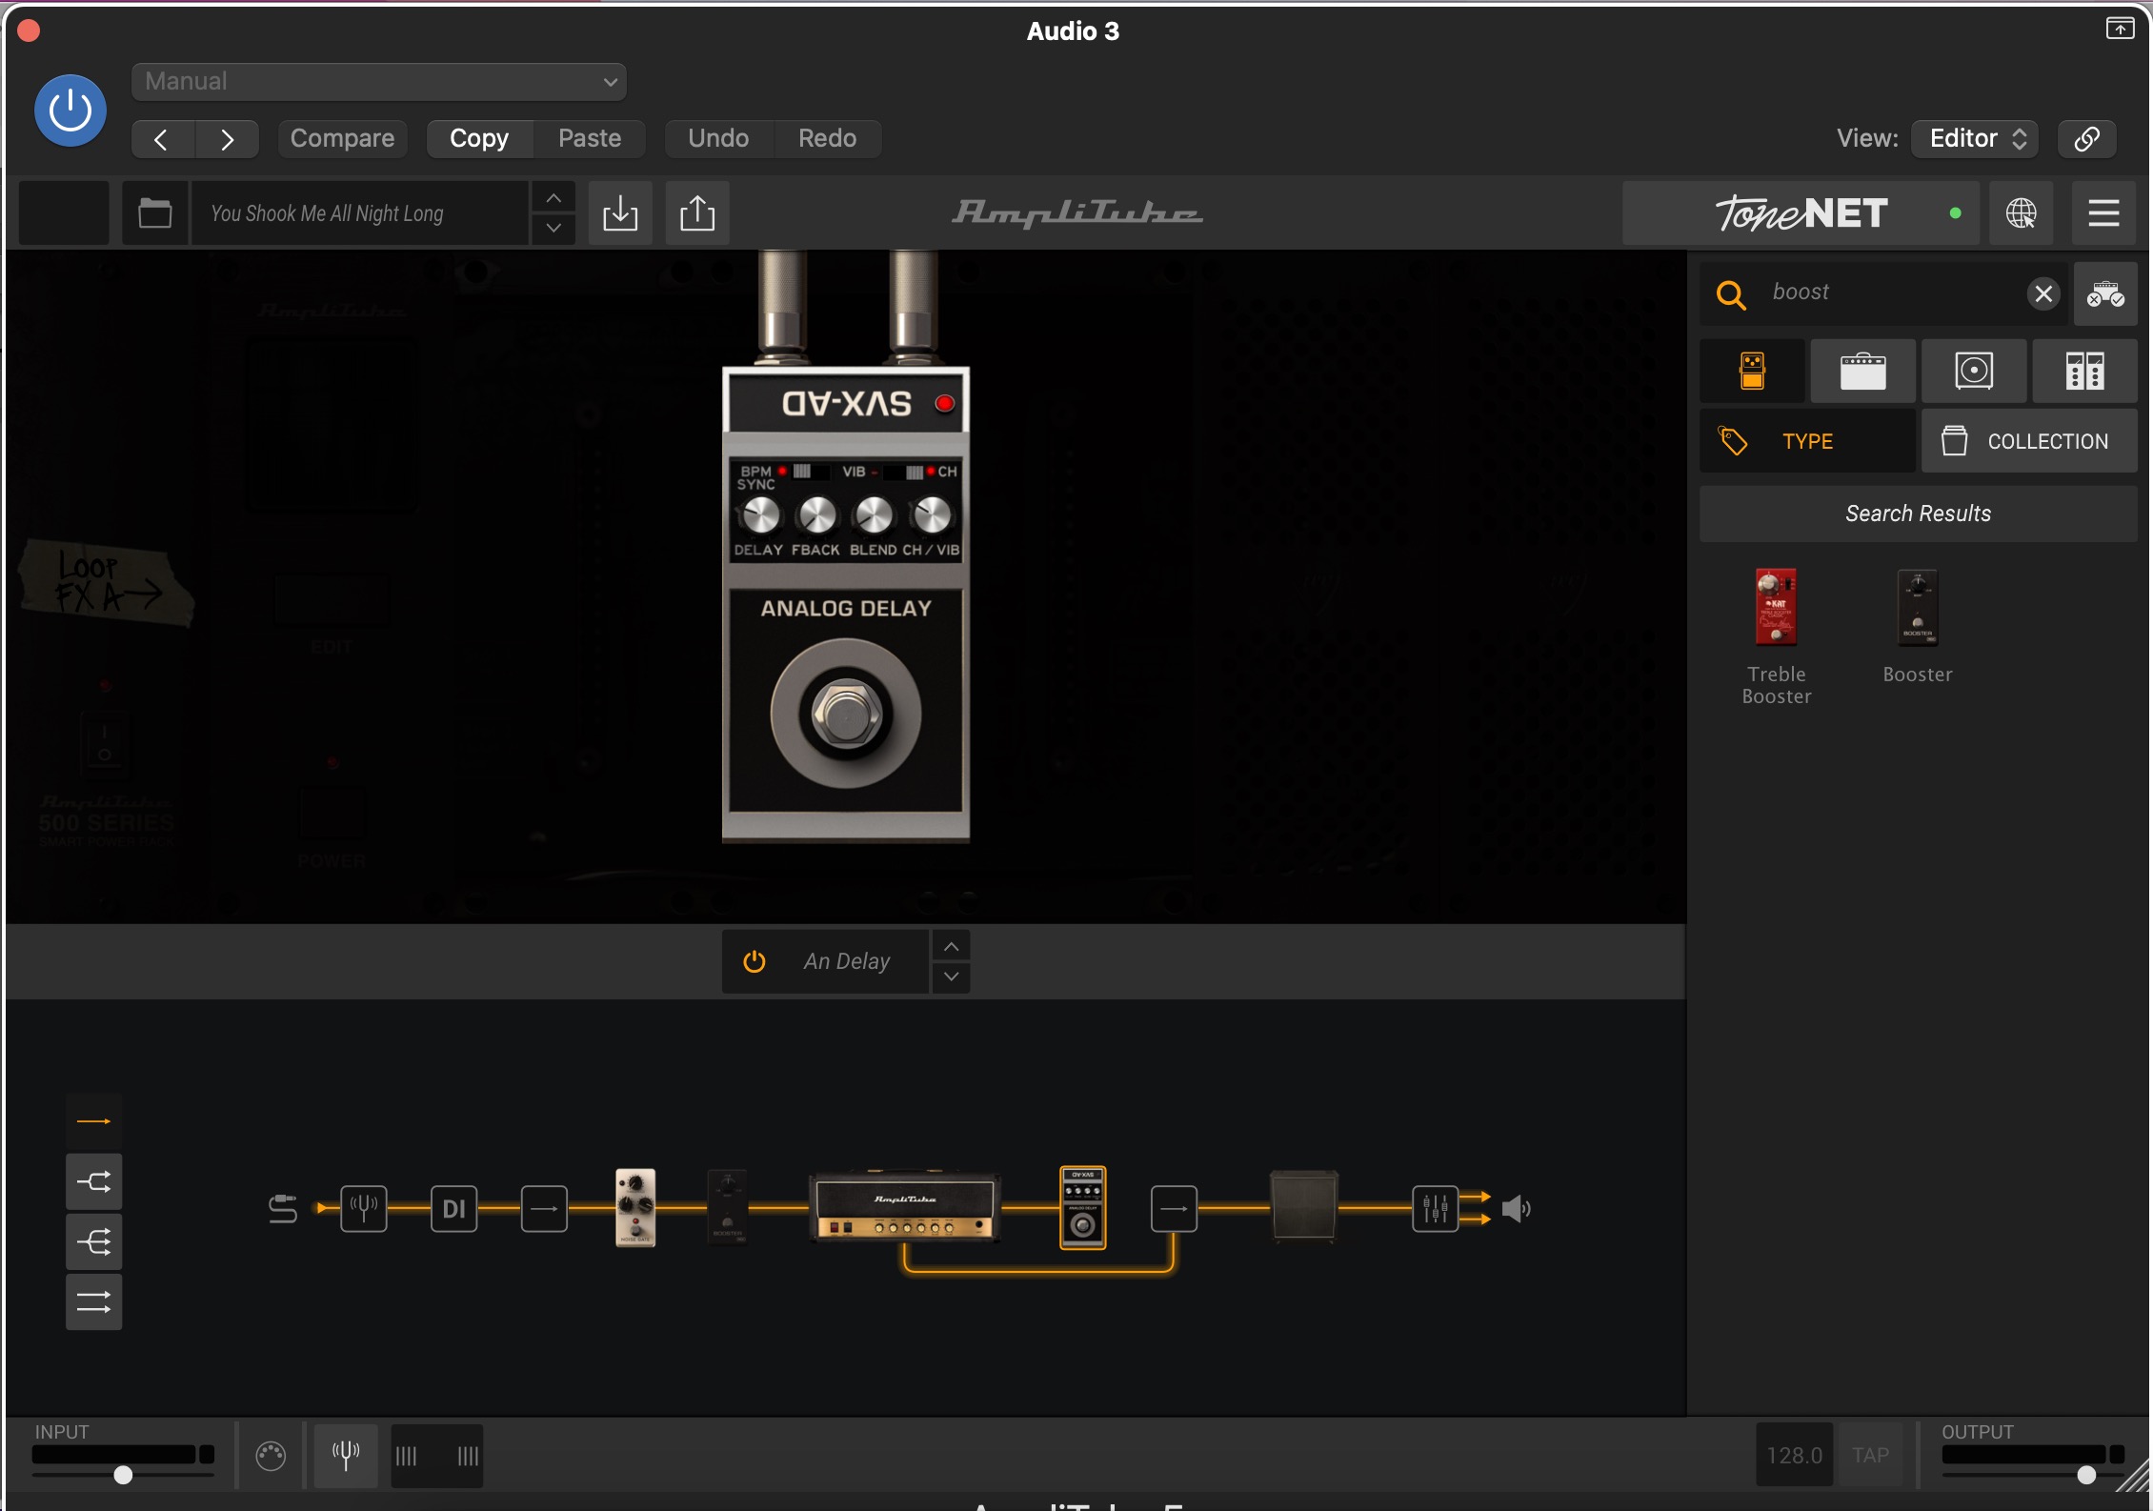Click the save preset download icon
The height and width of the screenshot is (1511, 2153).
tap(620, 213)
